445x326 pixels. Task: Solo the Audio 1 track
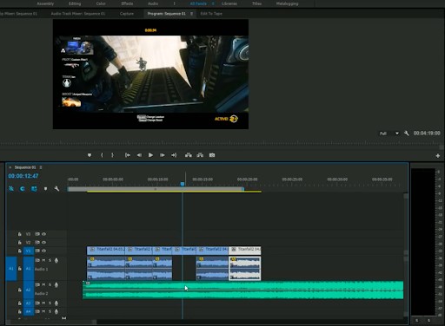[x=50, y=260]
